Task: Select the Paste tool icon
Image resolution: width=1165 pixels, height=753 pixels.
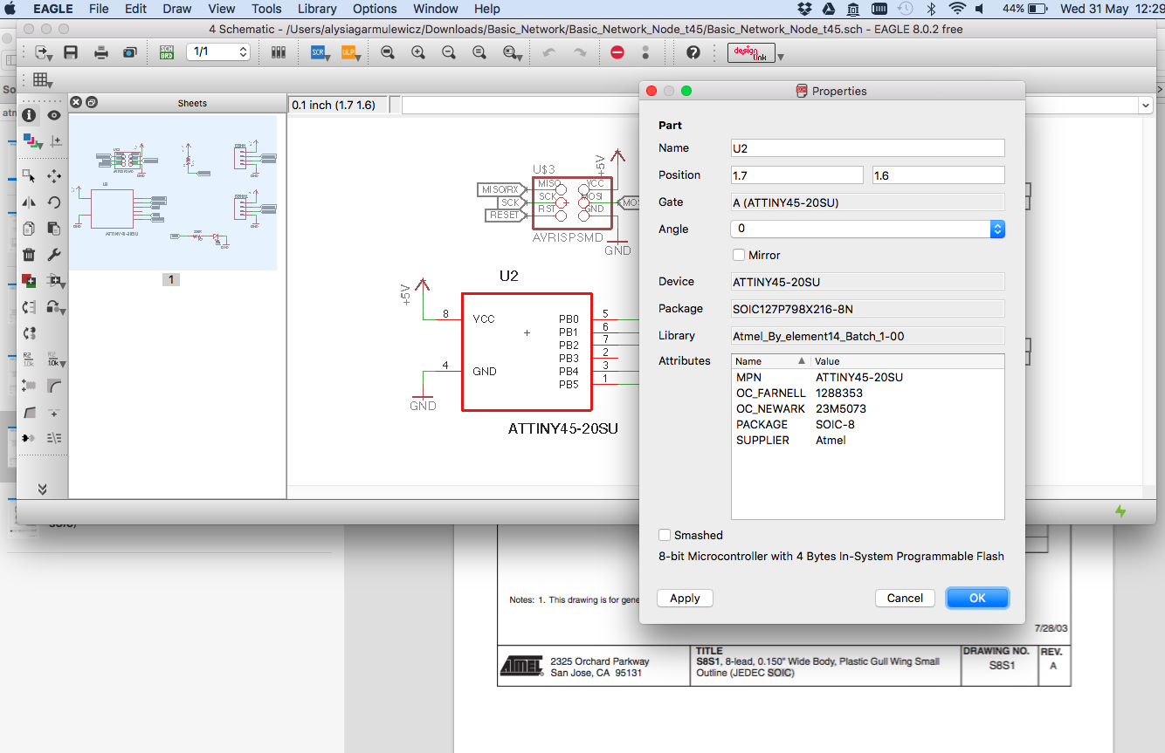Action: pyautogui.click(x=54, y=229)
